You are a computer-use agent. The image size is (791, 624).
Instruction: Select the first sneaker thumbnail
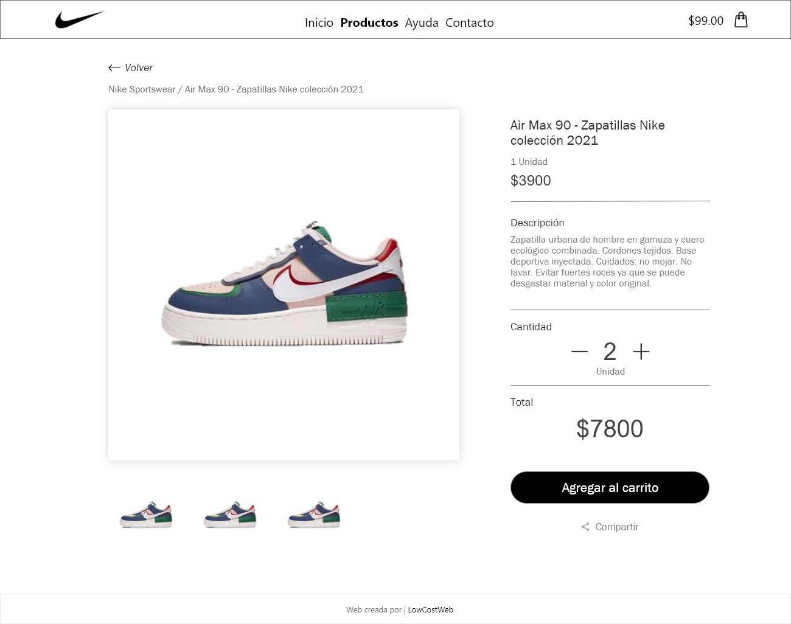click(146, 515)
